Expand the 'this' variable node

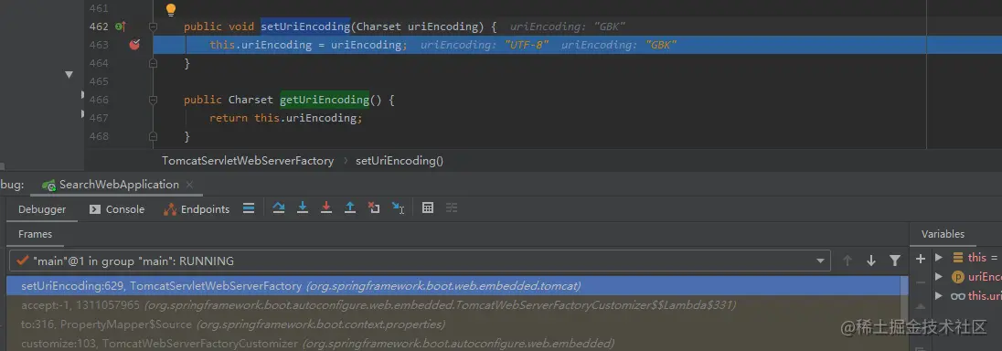[938, 258]
